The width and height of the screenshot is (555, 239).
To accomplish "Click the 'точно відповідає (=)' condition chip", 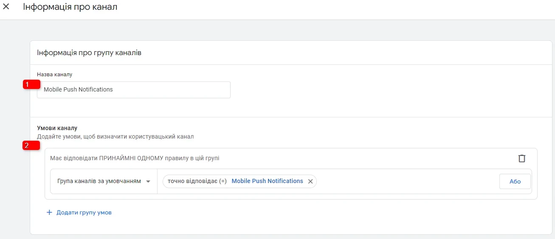I will (x=239, y=181).
